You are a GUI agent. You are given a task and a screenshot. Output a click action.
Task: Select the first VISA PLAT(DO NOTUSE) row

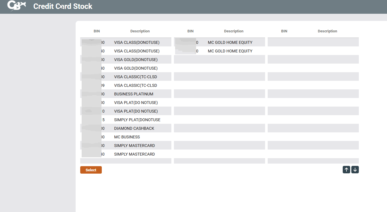[x=136, y=103]
